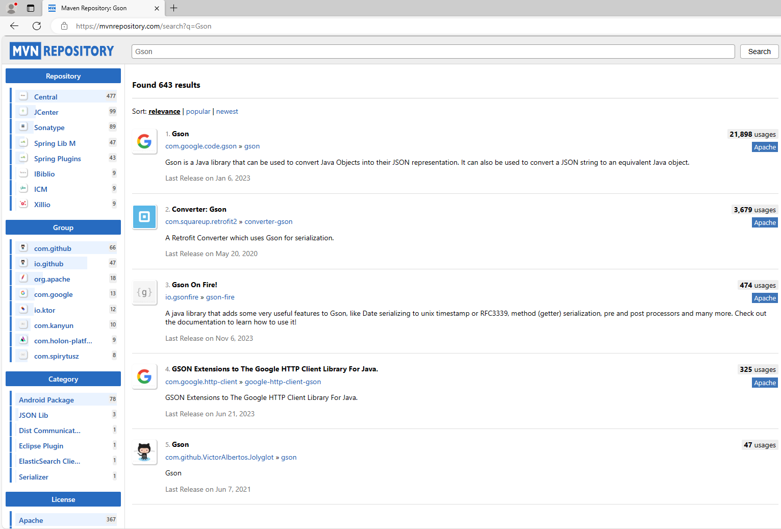Click the Sonatype repository icon

pyautogui.click(x=23, y=127)
